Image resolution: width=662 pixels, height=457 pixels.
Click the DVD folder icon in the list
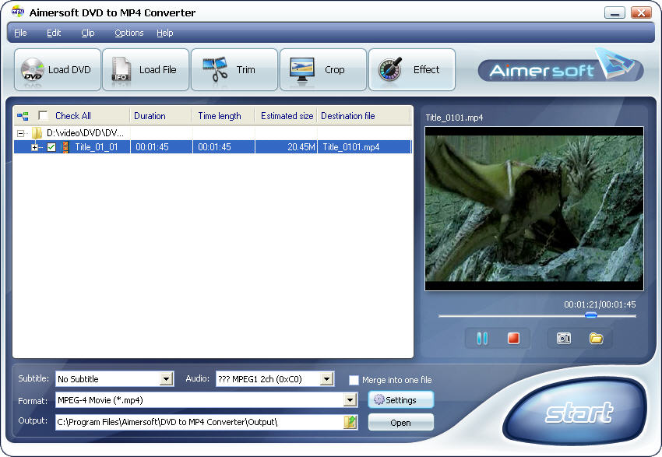(37, 133)
